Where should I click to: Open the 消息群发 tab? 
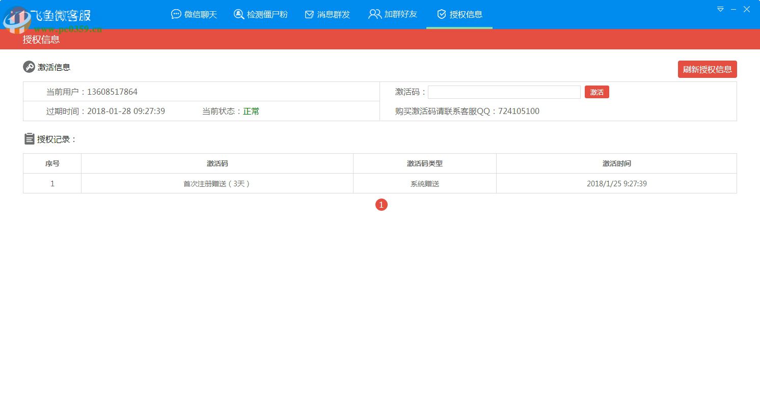click(x=328, y=14)
